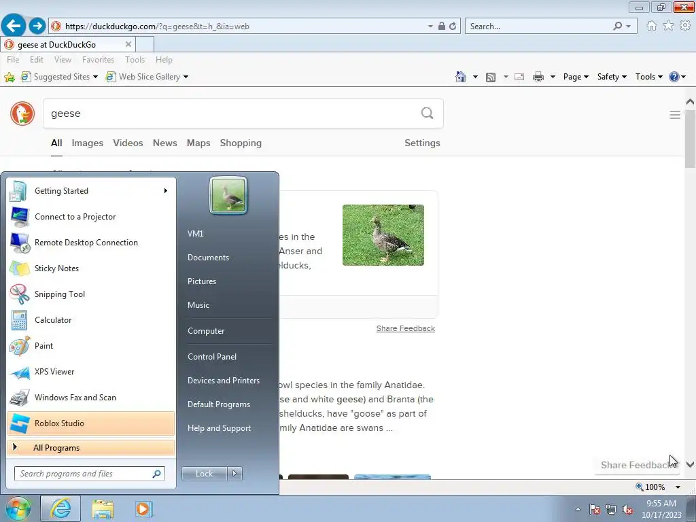Viewport: 696px width, 522px height.
Task: Click the Start menu search programs field
Action: point(90,474)
